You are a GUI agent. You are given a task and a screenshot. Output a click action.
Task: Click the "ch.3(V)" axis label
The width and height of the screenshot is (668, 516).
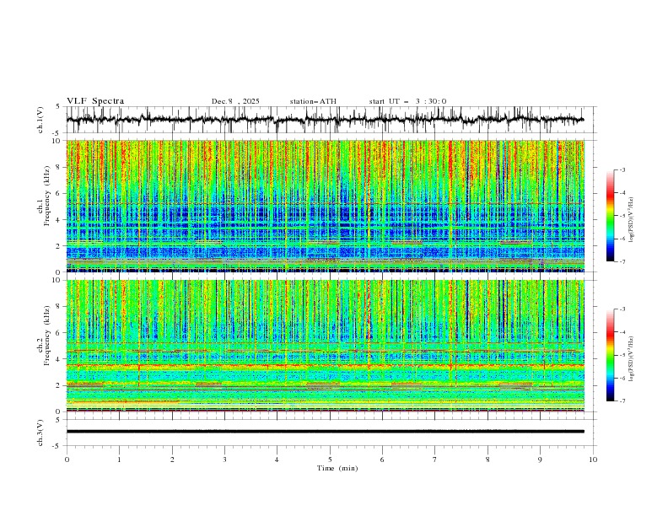coord(40,433)
